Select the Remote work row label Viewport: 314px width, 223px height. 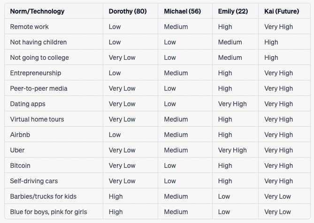pos(29,27)
